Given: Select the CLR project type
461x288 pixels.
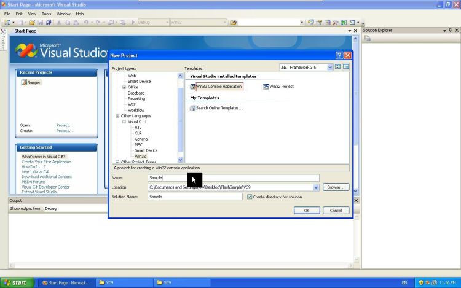Looking at the screenshot, I should (138, 133).
